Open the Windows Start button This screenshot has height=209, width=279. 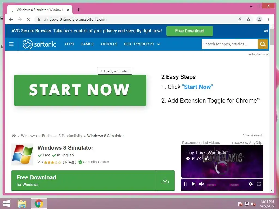coord(7,204)
